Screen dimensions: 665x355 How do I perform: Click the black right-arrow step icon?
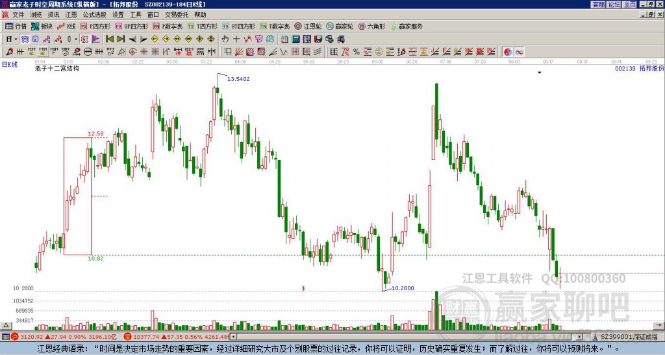[x=144, y=40]
